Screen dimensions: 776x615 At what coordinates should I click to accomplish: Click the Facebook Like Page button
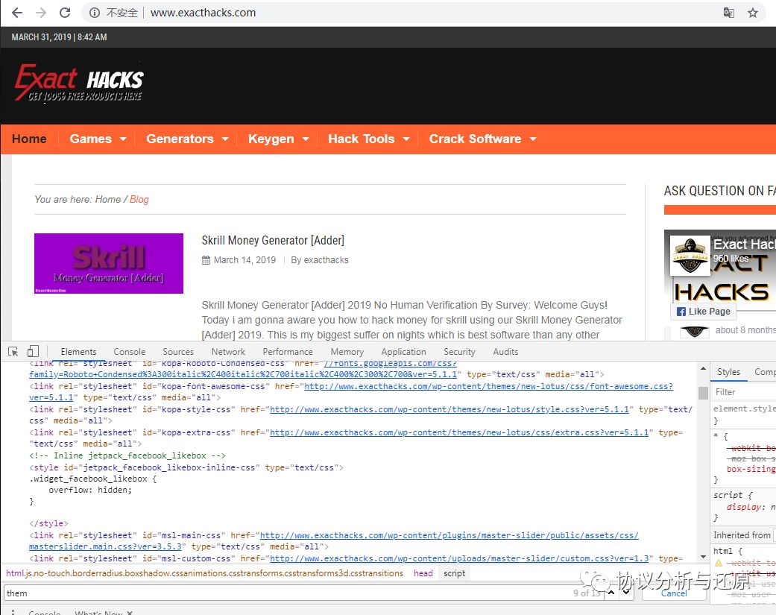tap(703, 311)
